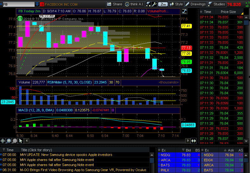
Task: Select the pointer arrow tool
Action: 21,141
